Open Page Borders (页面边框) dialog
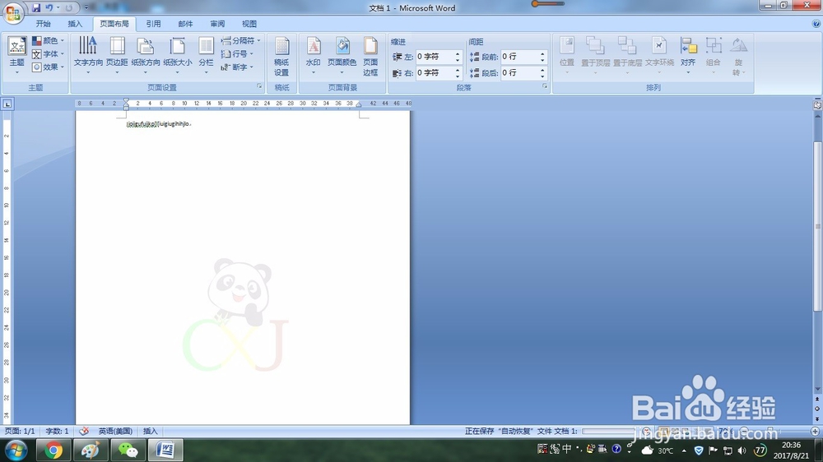Screen dimensions: 823x462 click(370, 57)
